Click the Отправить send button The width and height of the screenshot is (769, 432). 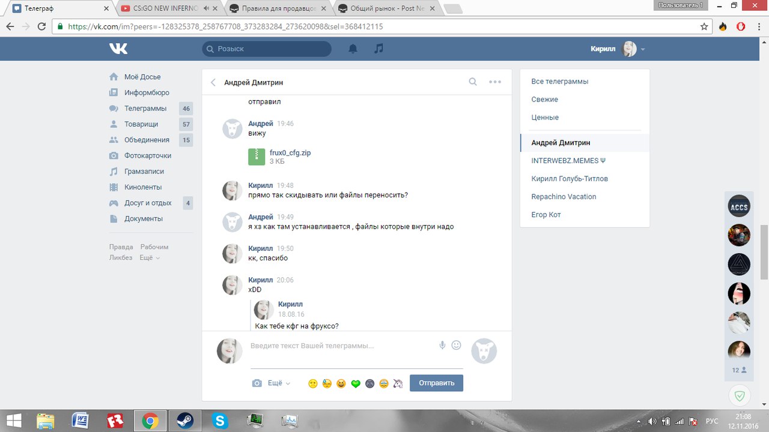tap(436, 383)
